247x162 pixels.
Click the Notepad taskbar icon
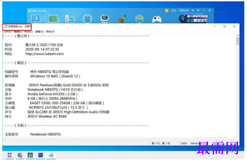pyautogui.click(x=51, y=155)
